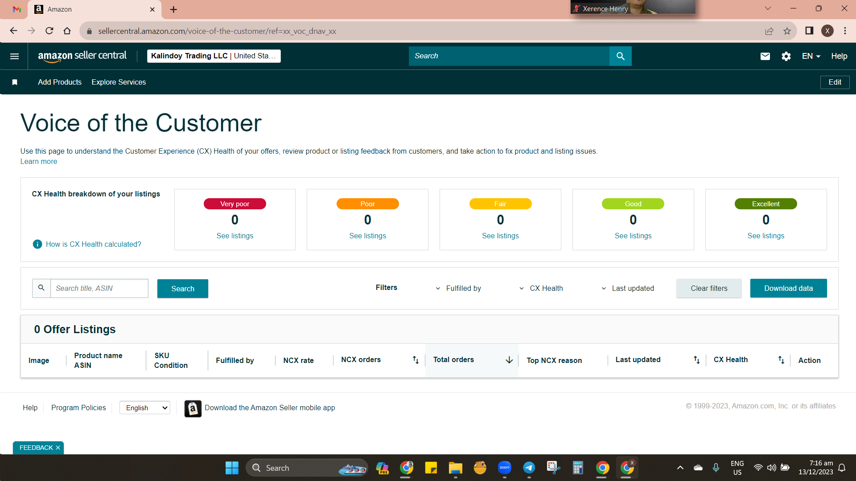
Task: Click the bookmark icon in navigation bar
Action: [x=15, y=82]
